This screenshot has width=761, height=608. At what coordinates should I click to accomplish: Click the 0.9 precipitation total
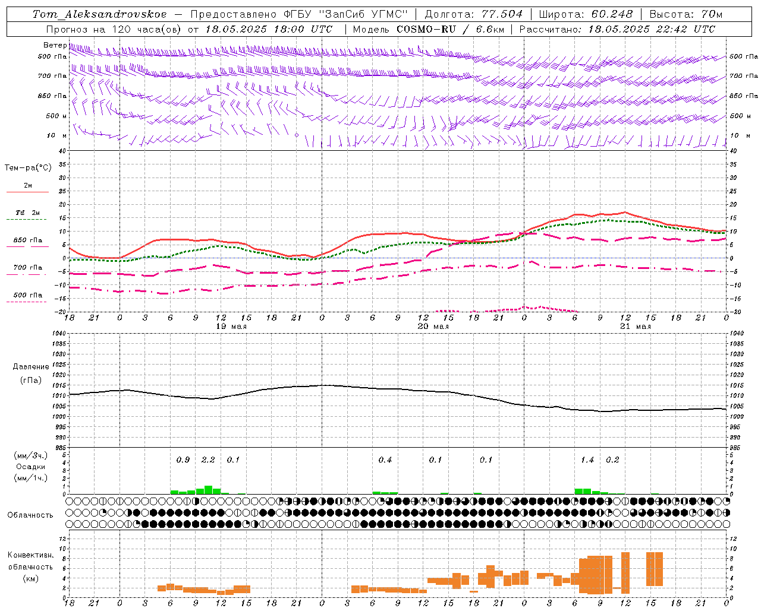click(x=183, y=460)
